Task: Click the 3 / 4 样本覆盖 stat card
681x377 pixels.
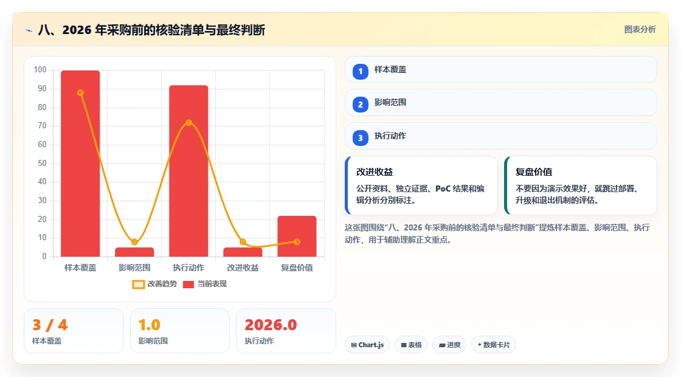Action: pos(74,331)
